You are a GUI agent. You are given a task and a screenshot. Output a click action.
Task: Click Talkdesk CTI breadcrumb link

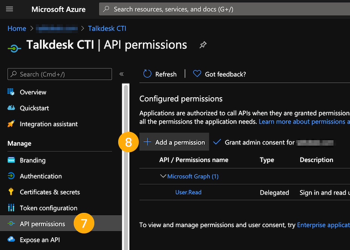click(x=107, y=29)
